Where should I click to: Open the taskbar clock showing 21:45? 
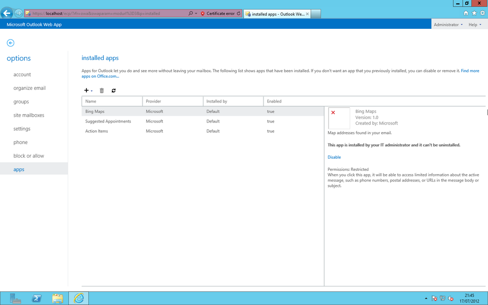(x=469, y=298)
